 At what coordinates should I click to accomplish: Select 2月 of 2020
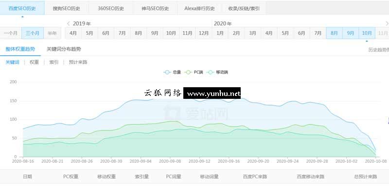[x=236, y=33]
